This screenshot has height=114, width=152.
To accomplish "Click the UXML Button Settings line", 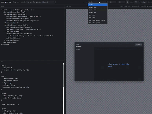I will pos(22,21).
